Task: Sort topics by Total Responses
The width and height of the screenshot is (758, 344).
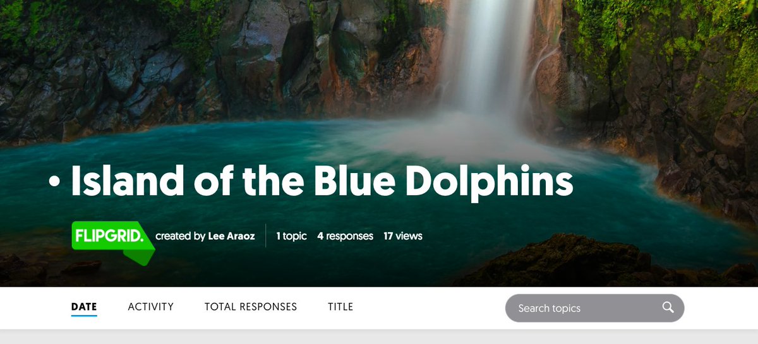Action: coord(250,307)
